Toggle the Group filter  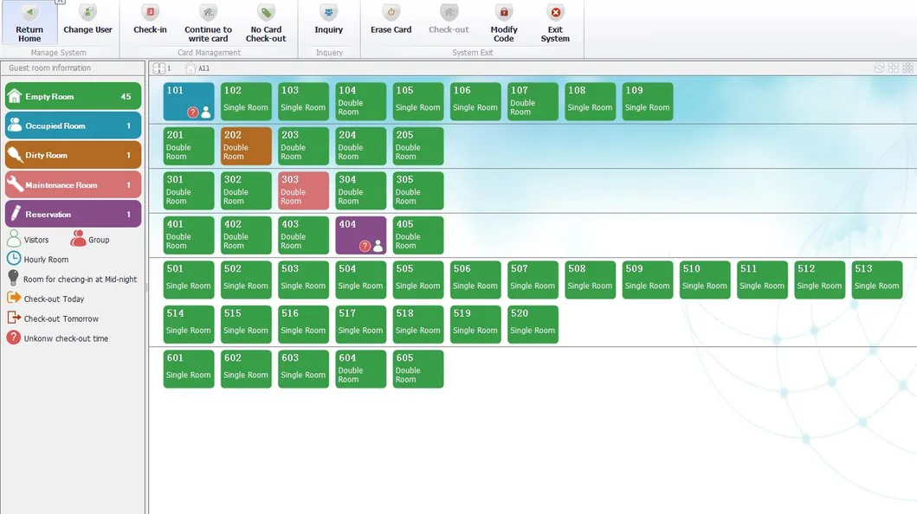pos(91,238)
